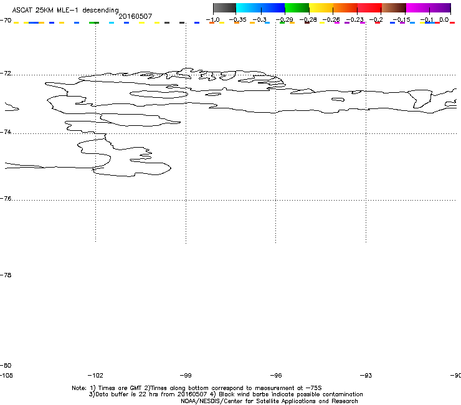461x405 pixels.
Task: Select the color bar label -0.29
Action: point(284,20)
